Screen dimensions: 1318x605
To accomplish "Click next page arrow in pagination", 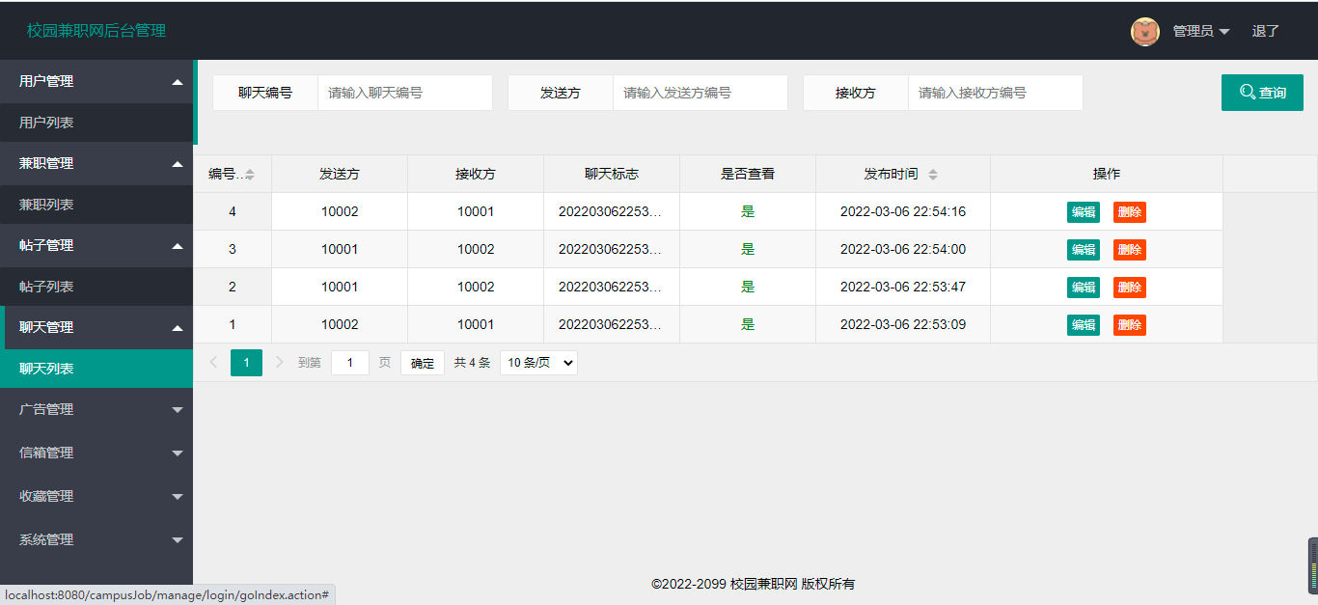I will tap(280, 363).
